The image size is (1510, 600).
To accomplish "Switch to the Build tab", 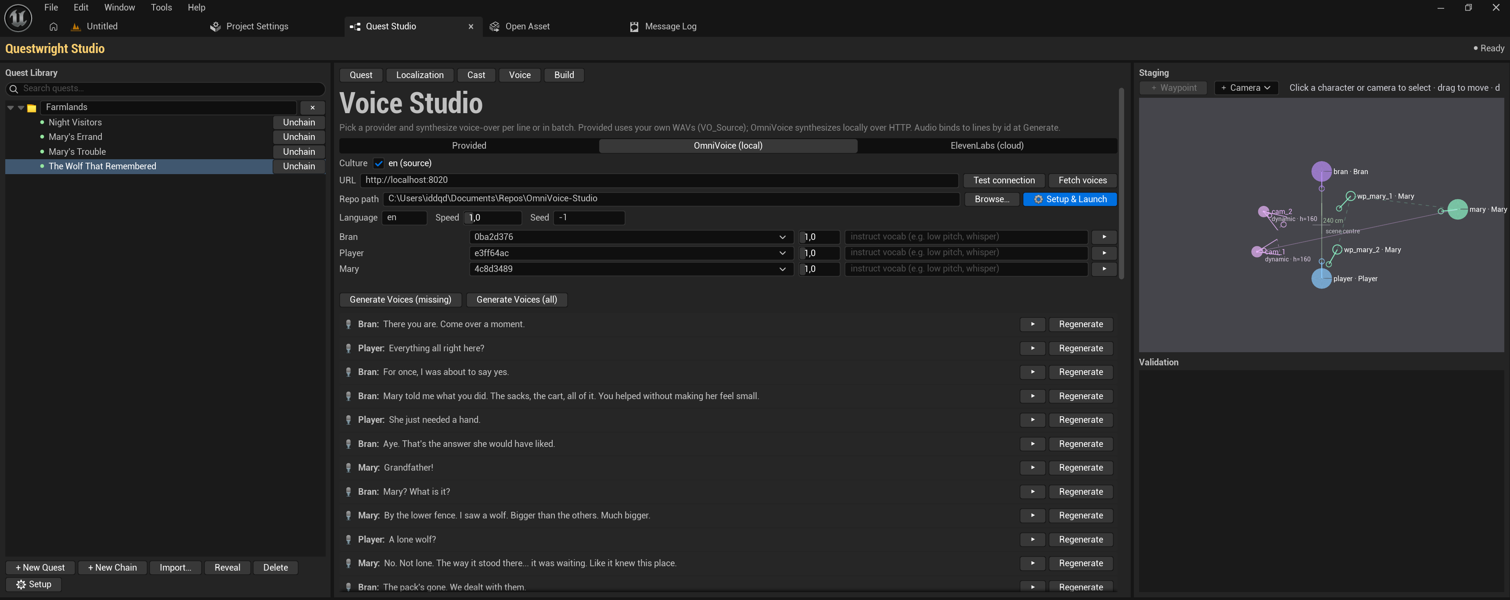I will 564,75.
